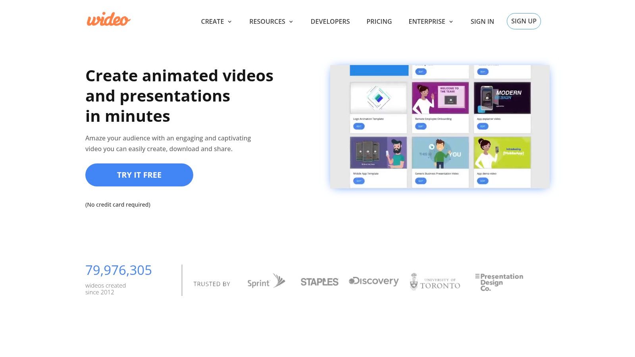Screen dimensions: 635x357
Task: Click 'wideos created since 2012' text
Action: pos(106,289)
